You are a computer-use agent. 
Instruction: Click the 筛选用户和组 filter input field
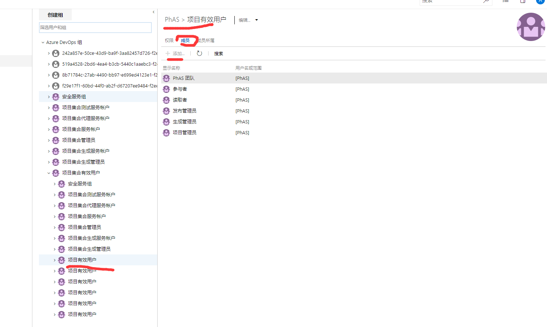coord(95,28)
